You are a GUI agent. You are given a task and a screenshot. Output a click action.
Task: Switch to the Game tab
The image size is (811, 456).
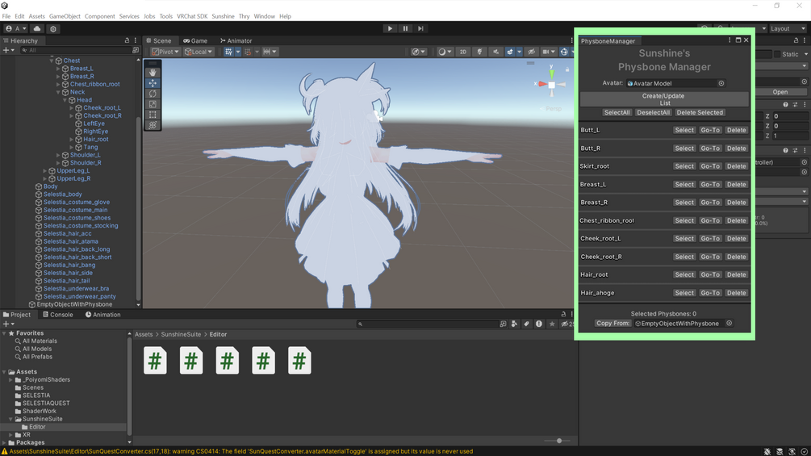click(x=195, y=40)
